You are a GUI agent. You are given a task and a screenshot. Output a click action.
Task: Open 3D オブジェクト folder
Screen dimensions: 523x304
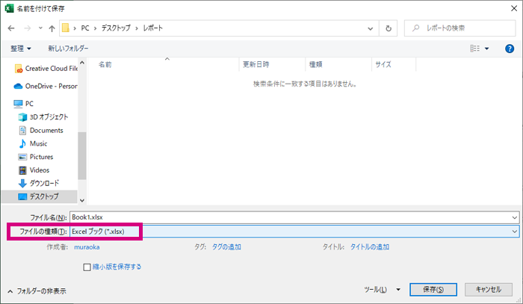43,117
